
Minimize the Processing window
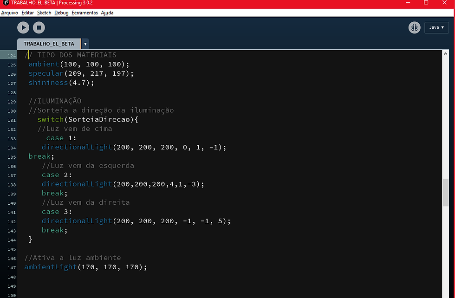click(408, 3)
